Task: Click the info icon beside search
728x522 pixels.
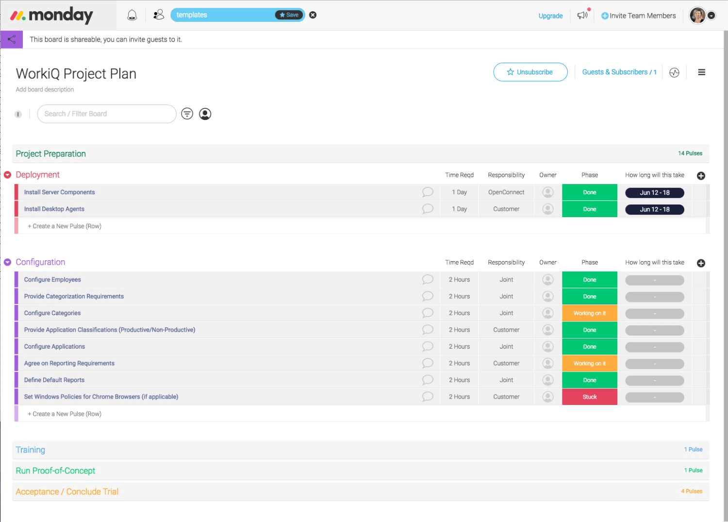Action: [18, 114]
